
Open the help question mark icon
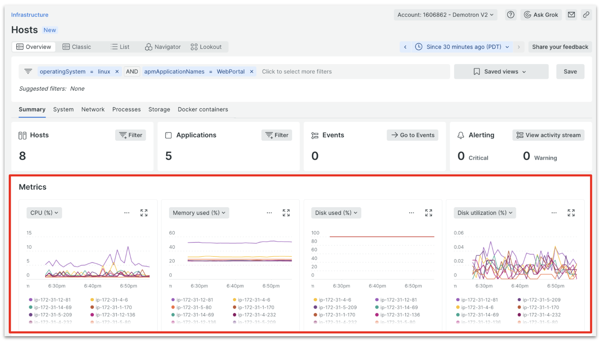[511, 15]
